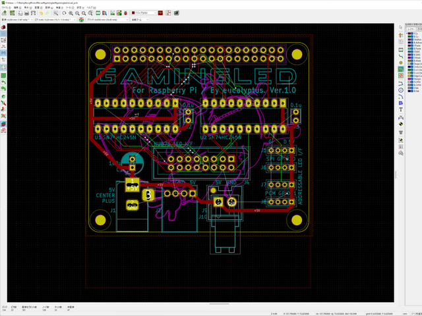Image resolution: width=422 pixels, height=316 pixels.
Task: Select the Route tracks tool
Action: coord(401,57)
